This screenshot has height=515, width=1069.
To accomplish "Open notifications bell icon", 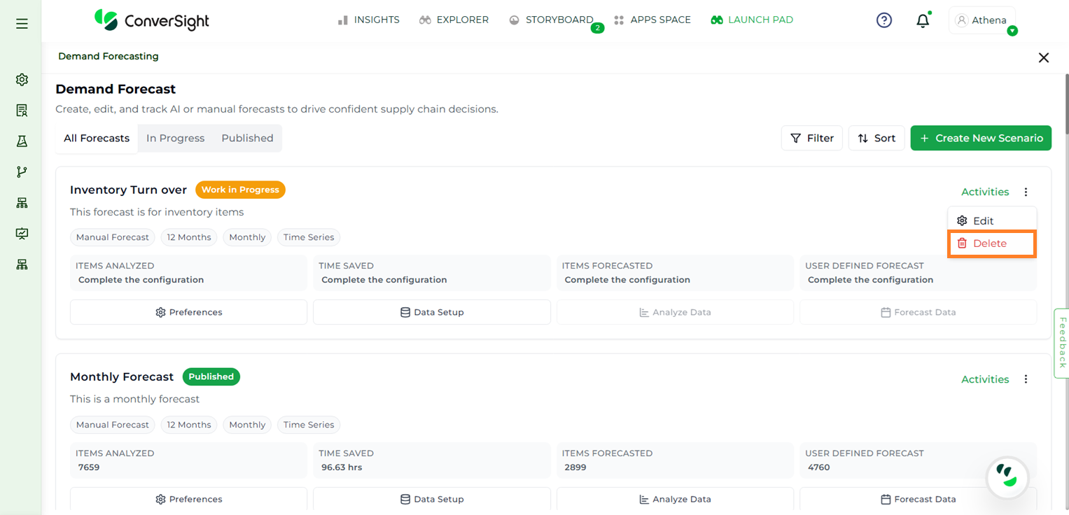I will coord(923,21).
